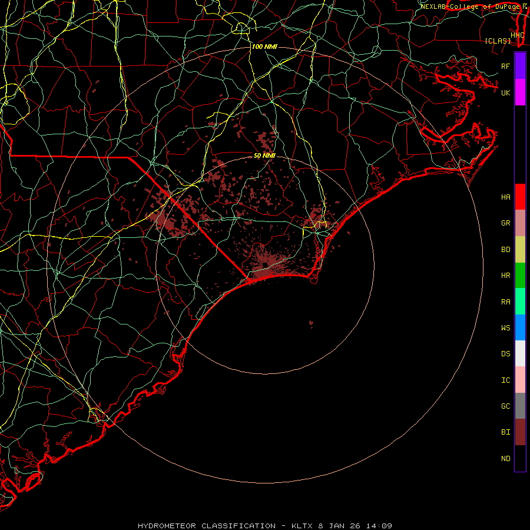Image resolution: width=530 pixels, height=530 pixels.
Task: Click the WS legend label
Action: tap(506, 328)
